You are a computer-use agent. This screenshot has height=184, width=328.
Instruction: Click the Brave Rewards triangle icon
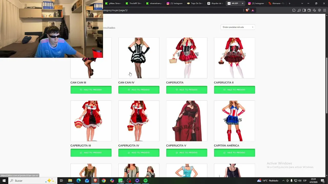click(x=253, y=10)
